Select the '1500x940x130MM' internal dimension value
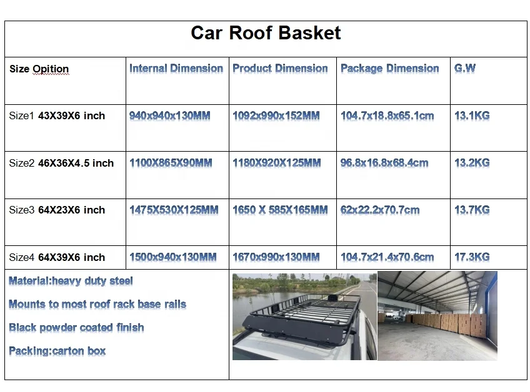 (173, 257)
